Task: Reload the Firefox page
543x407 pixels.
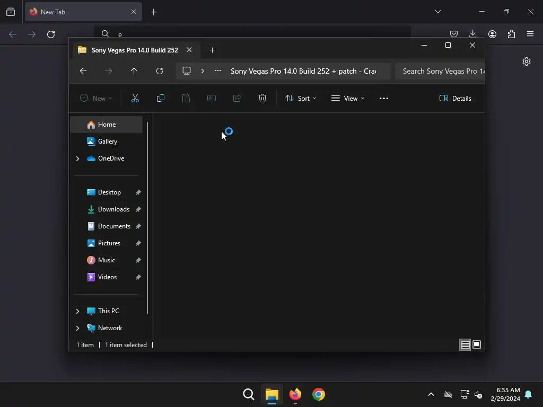Action: coord(51,34)
